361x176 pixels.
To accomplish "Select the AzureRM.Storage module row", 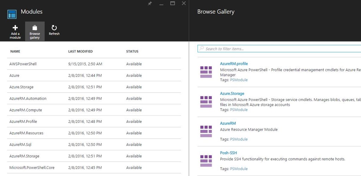I will tap(94, 156).
